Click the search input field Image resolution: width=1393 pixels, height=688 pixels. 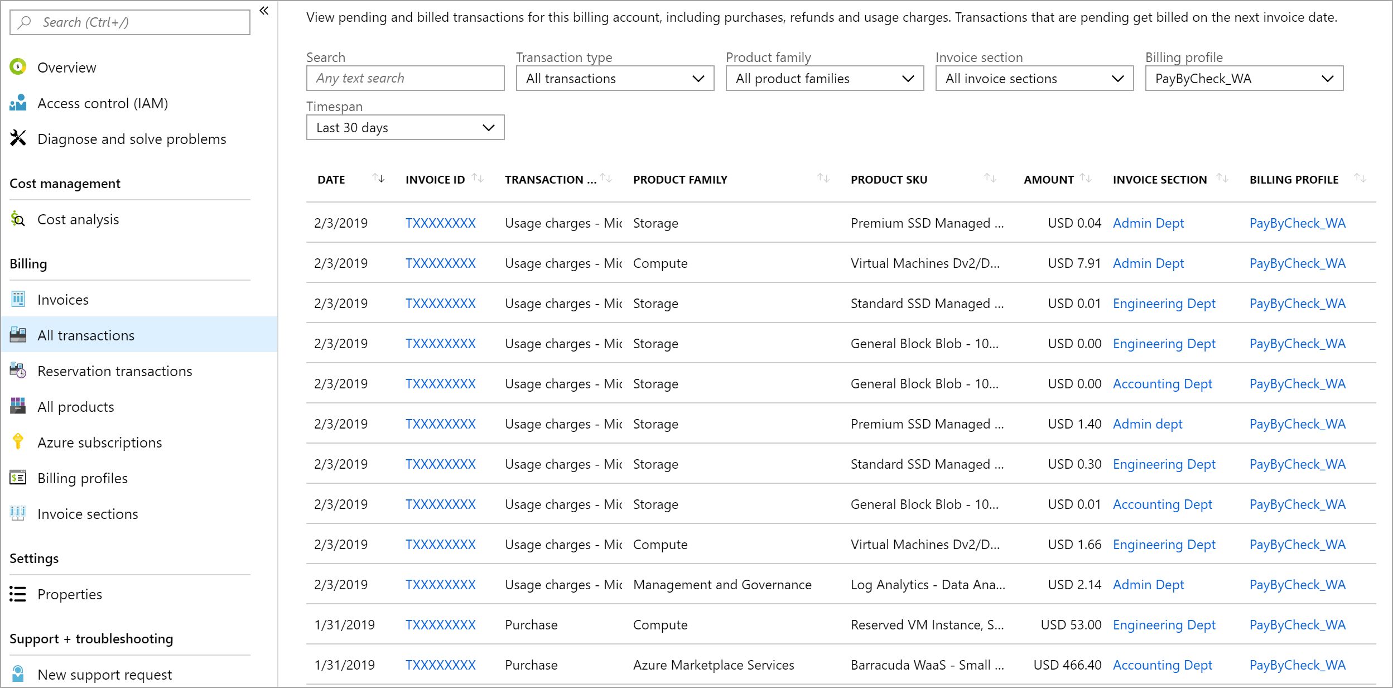coord(404,79)
